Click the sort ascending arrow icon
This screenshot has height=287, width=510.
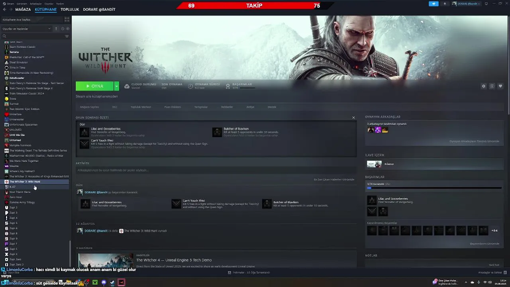click(x=56, y=29)
